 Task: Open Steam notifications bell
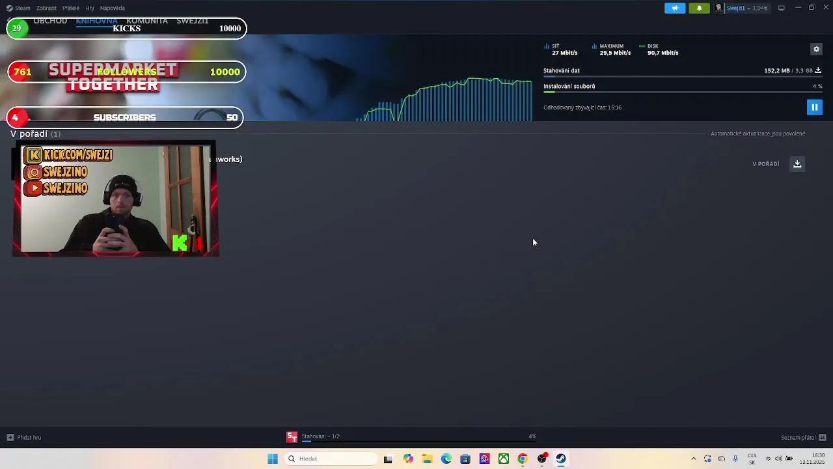coord(699,8)
